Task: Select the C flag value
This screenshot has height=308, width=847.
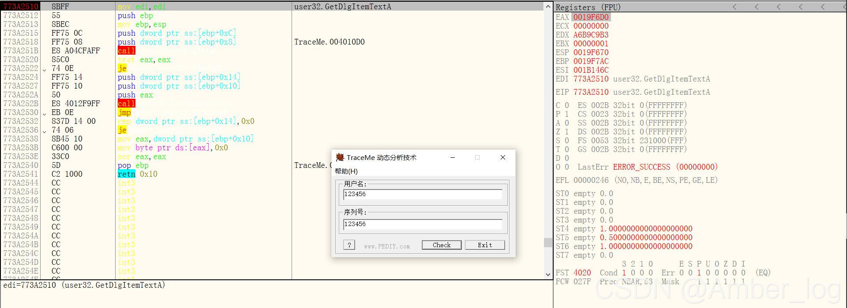Action: (x=567, y=105)
